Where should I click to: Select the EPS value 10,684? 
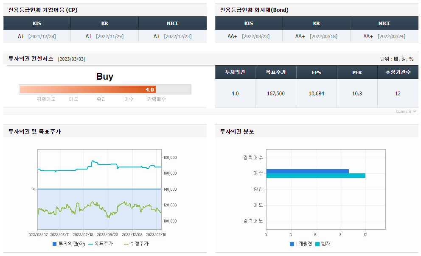coord(317,94)
